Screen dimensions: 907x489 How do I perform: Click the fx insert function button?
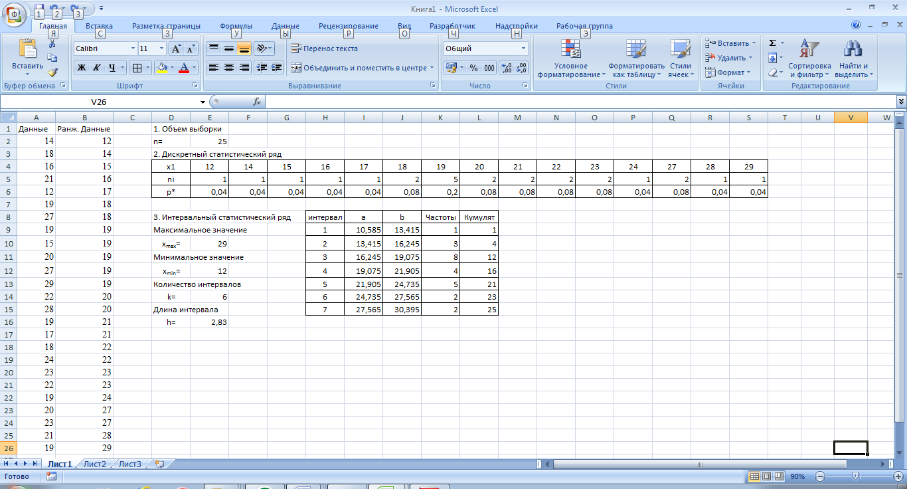pos(257,102)
